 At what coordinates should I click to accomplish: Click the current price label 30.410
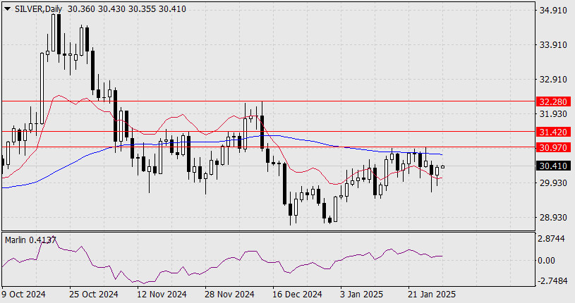point(553,166)
